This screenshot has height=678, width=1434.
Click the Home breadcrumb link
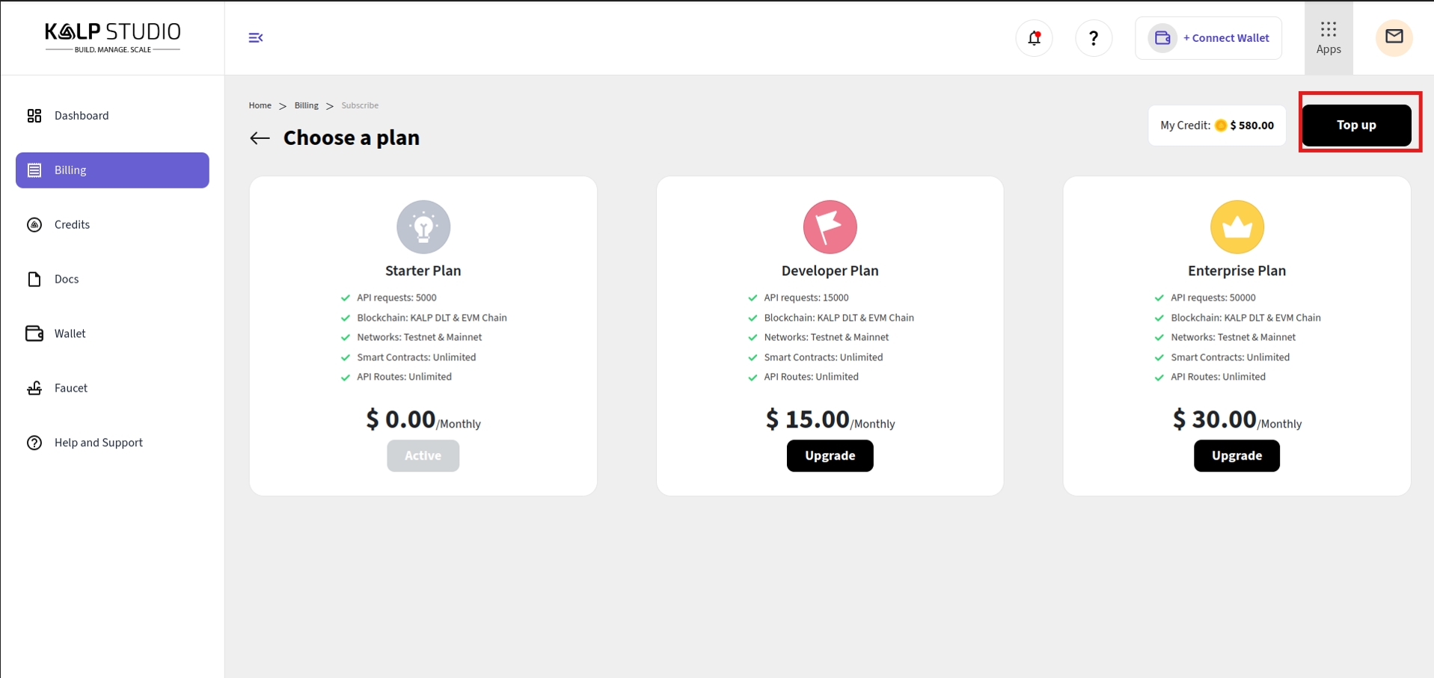coord(260,105)
